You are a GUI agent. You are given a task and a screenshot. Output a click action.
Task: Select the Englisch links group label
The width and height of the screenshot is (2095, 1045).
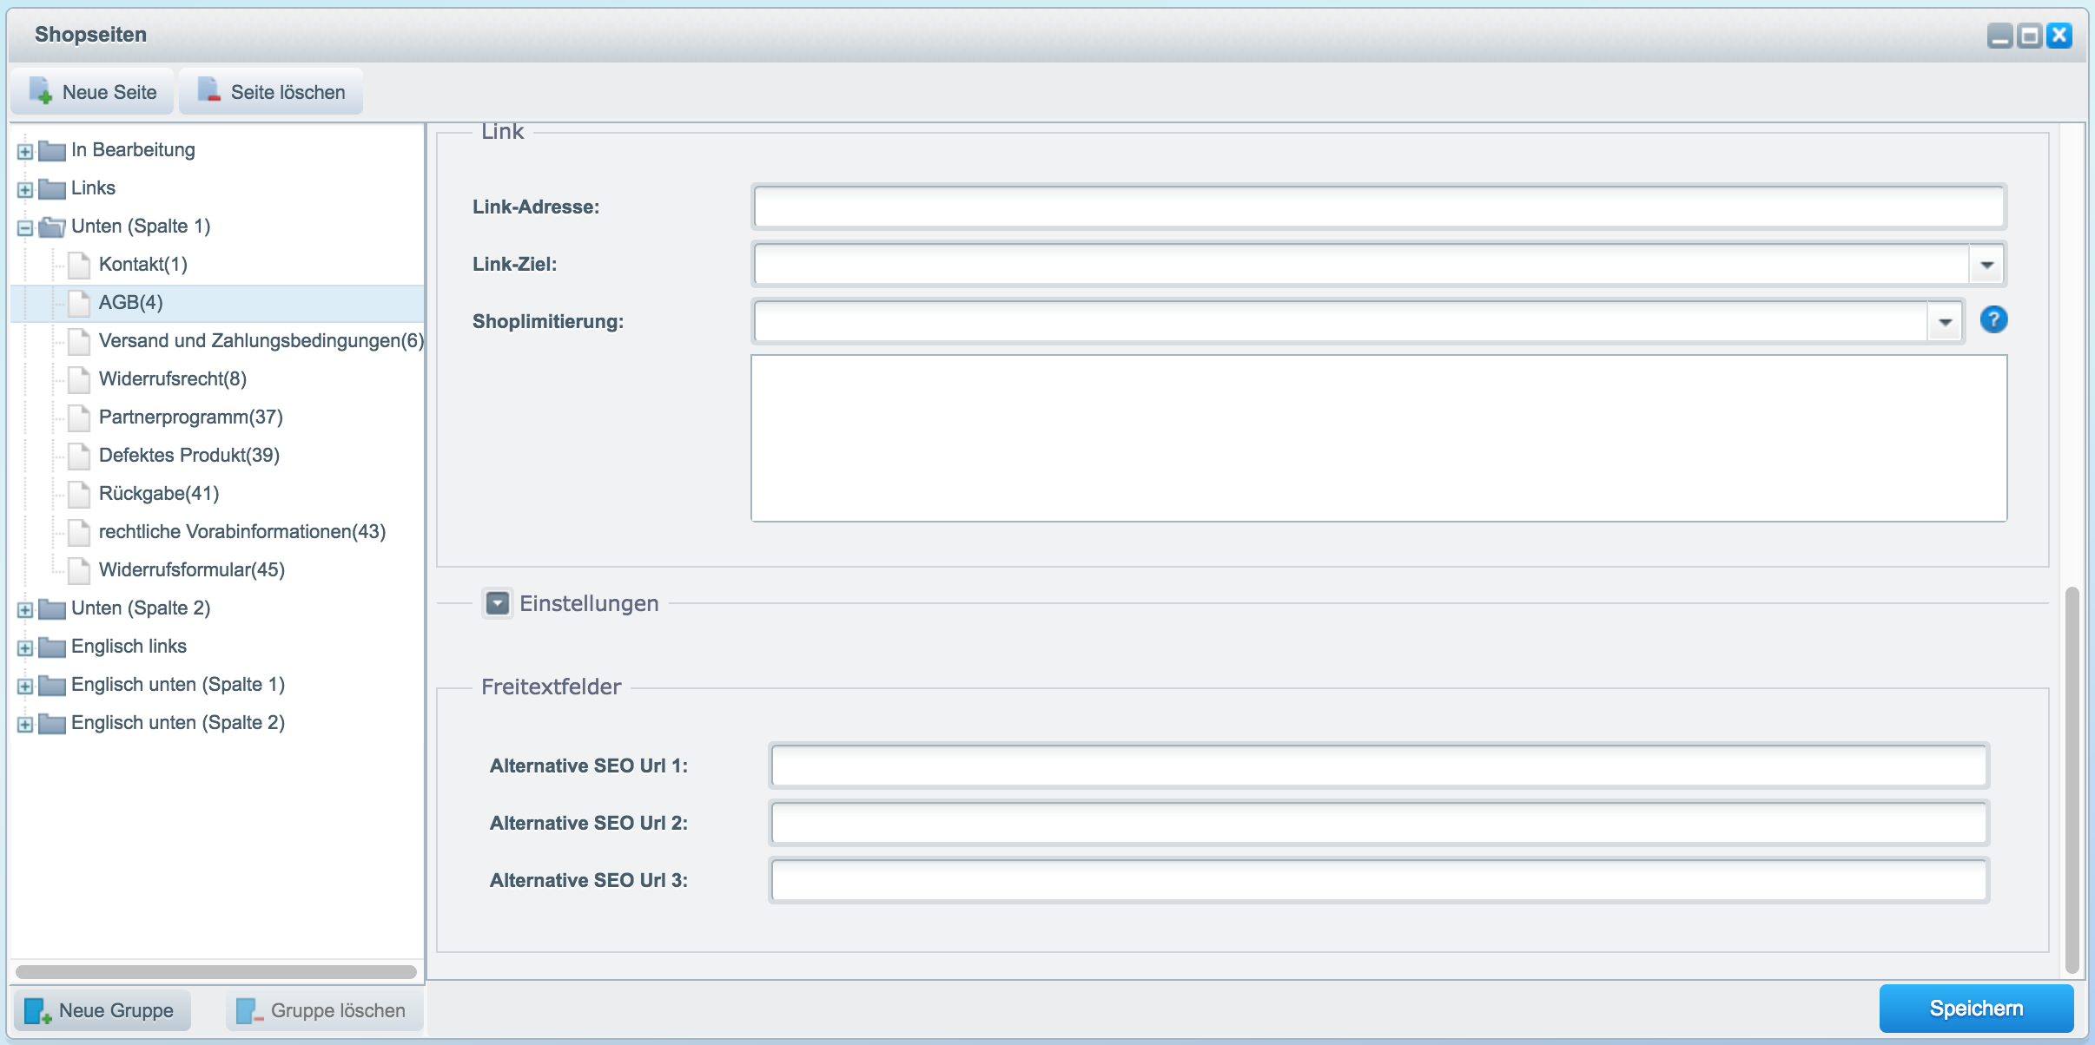(x=129, y=647)
